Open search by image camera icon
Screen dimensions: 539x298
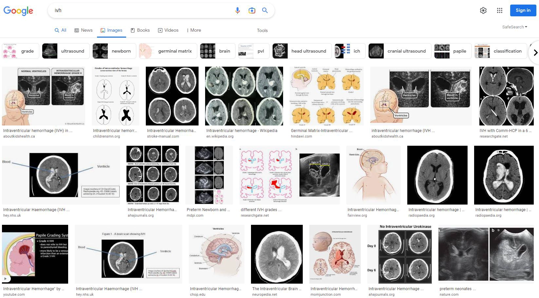(x=252, y=10)
